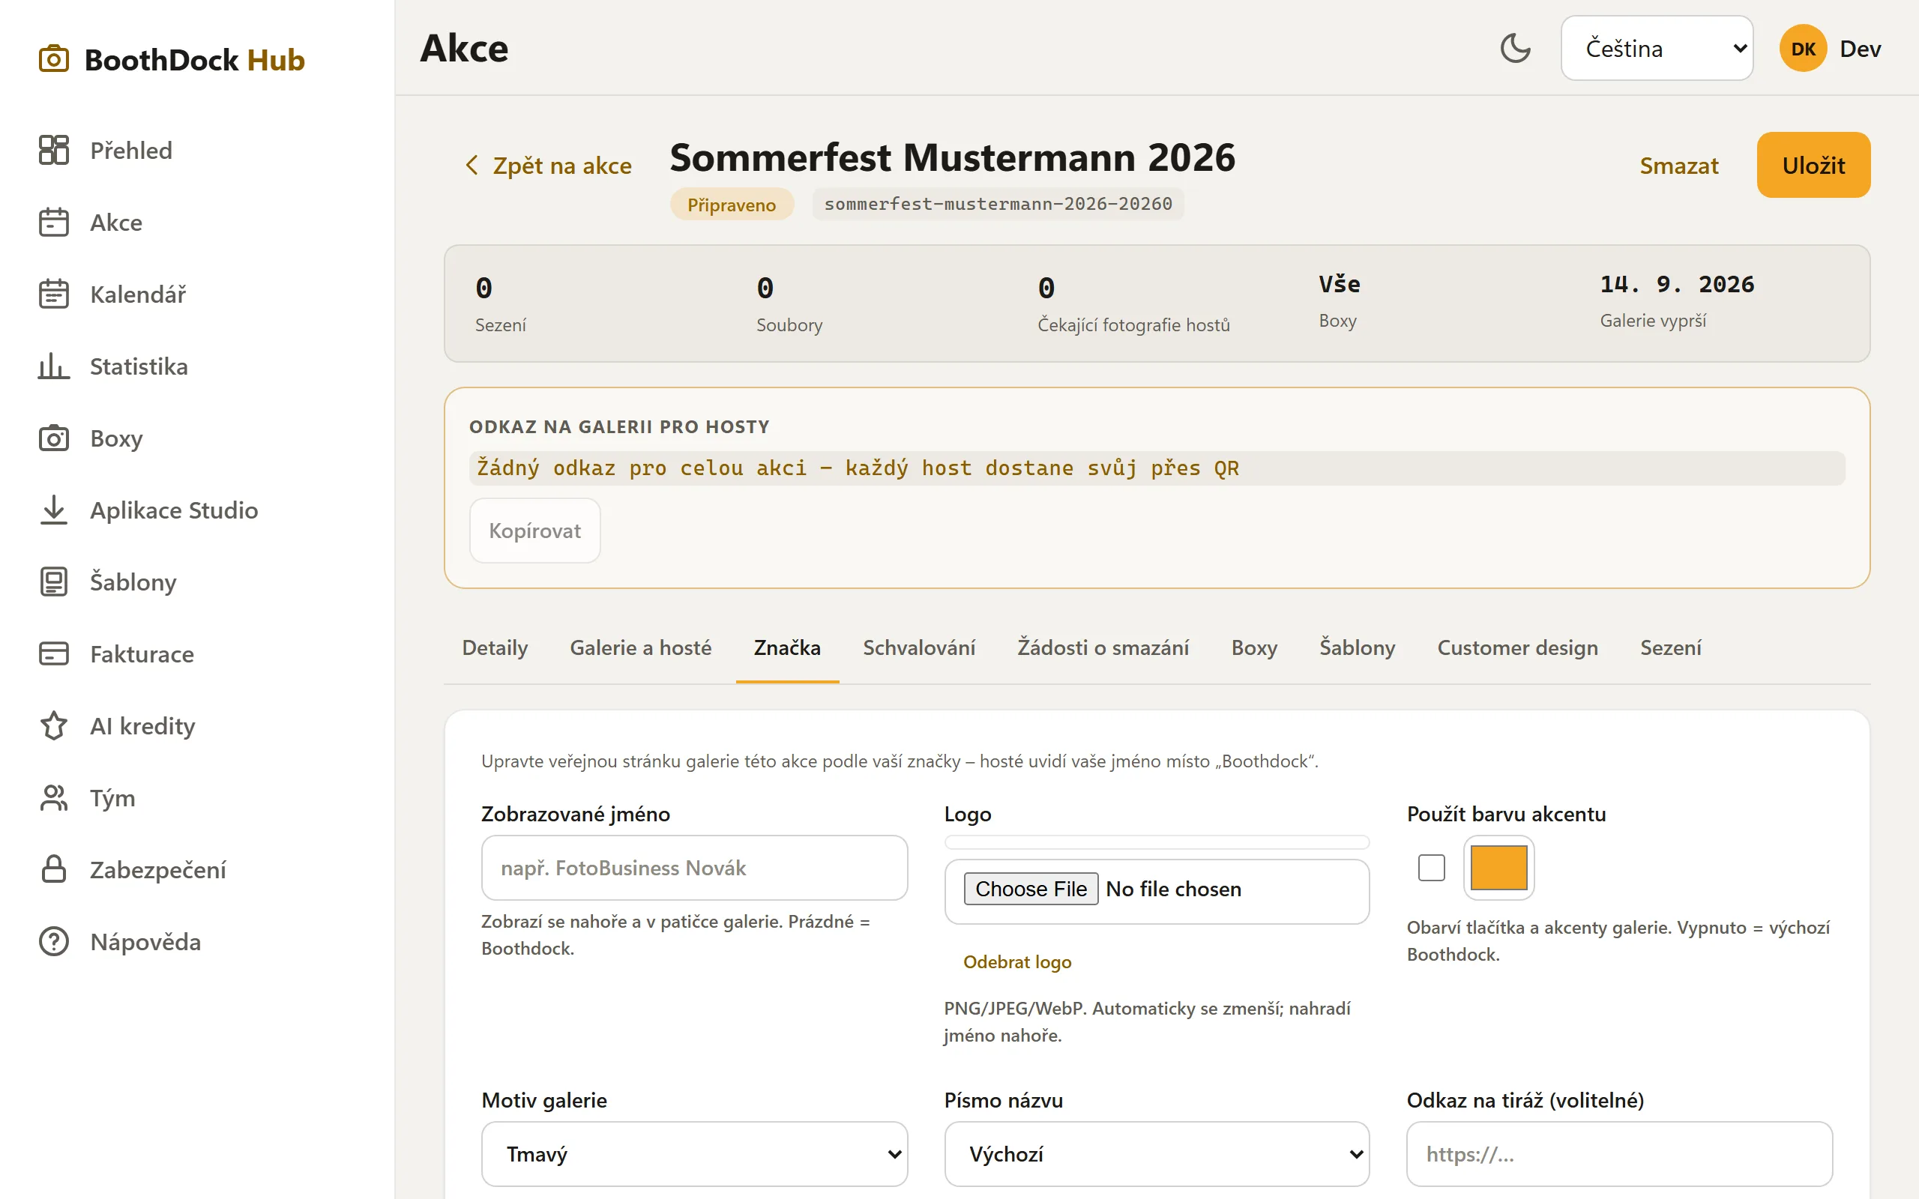Click the Choose File button for logo

point(1031,889)
